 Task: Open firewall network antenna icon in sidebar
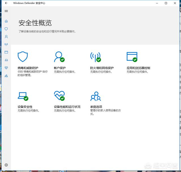[x=6, y=44]
